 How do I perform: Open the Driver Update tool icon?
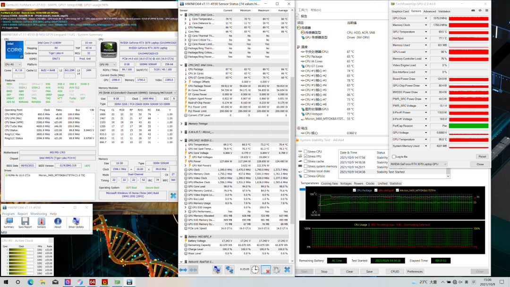(76, 221)
